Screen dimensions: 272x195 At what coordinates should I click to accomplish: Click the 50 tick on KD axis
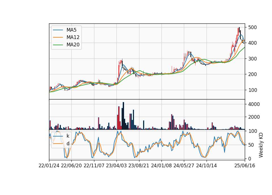251,145
